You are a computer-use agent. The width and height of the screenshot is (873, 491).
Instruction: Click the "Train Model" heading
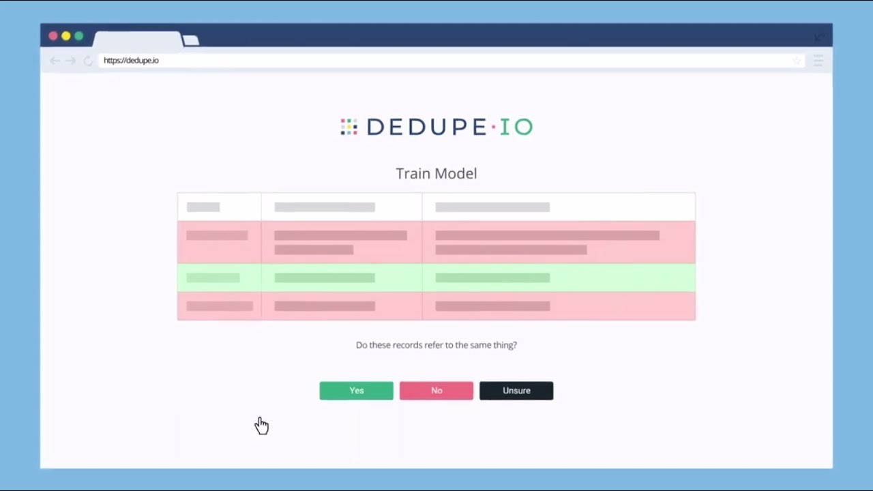point(436,173)
